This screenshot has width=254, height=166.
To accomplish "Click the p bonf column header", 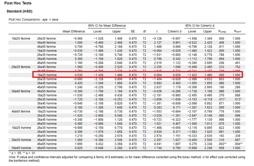I will click(237, 31).
